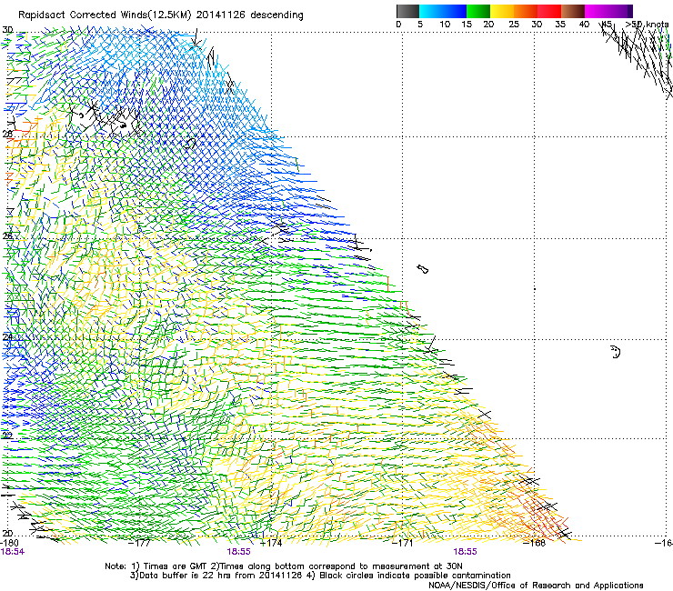Click the date '20141126' in the title

[x=221, y=15]
